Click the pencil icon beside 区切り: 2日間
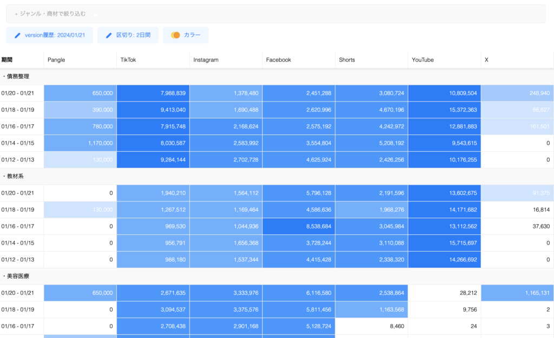This screenshot has height=338, width=554. tap(109, 35)
